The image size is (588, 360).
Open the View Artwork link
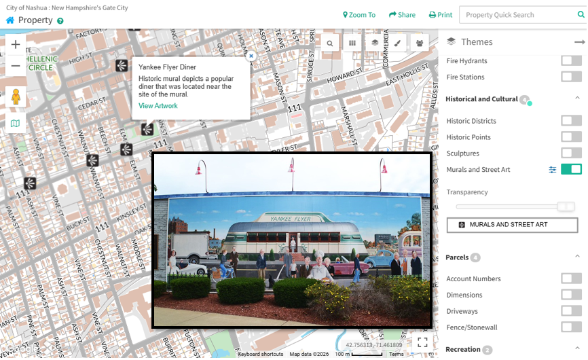tap(158, 106)
